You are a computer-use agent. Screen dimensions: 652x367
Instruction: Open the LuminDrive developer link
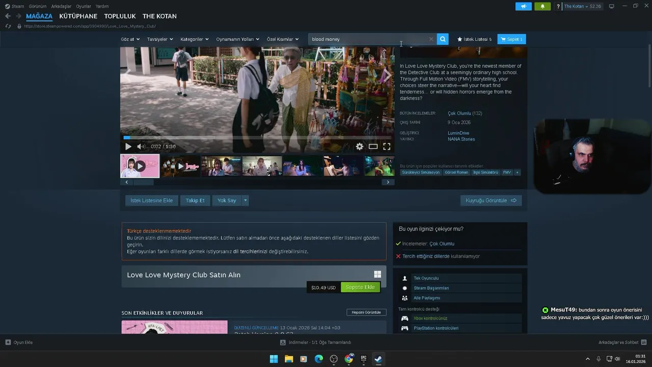[x=458, y=133]
